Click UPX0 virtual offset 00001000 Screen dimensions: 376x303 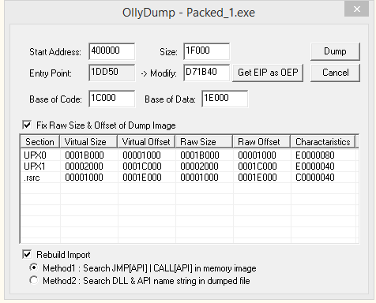141,155
